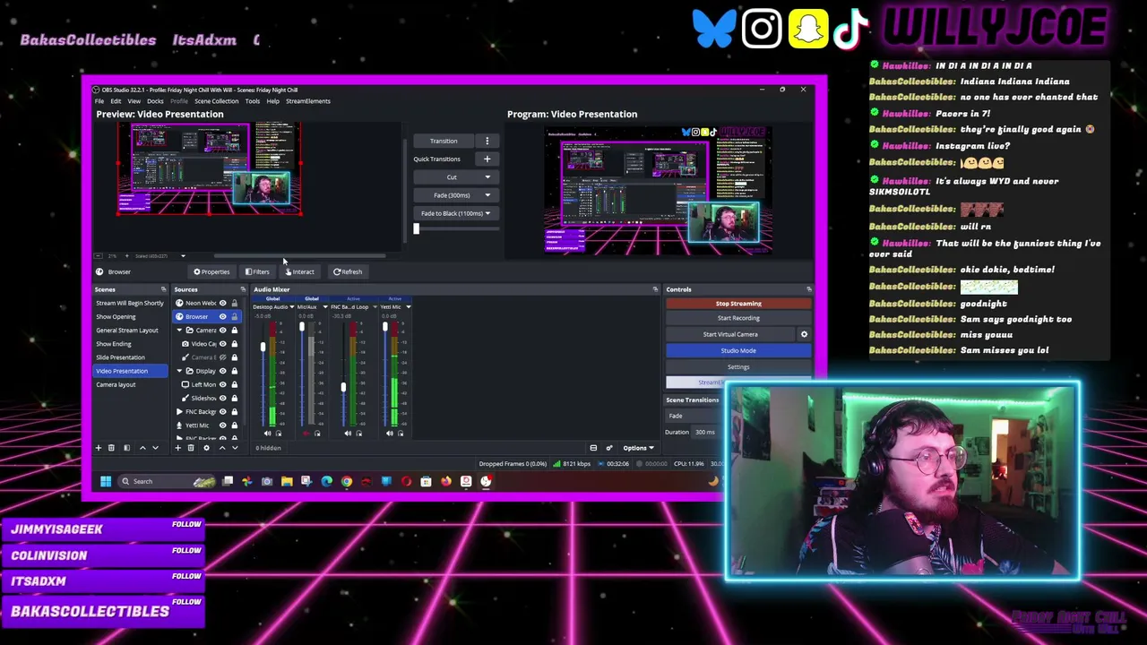The image size is (1147, 645).
Task: Hide the Neon Webcam source
Action: coord(223,304)
